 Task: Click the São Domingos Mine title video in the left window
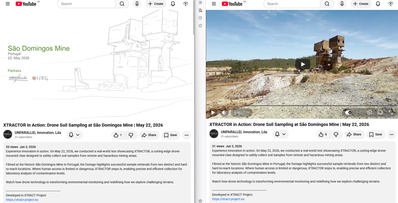97,64
